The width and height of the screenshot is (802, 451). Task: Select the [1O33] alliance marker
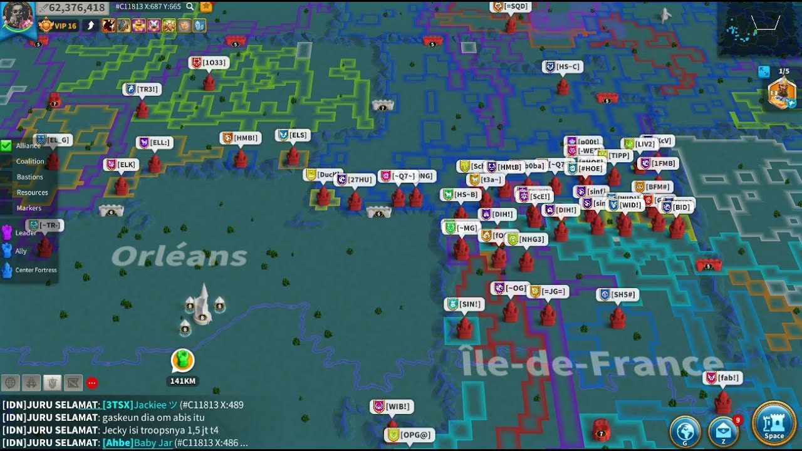coord(209,63)
